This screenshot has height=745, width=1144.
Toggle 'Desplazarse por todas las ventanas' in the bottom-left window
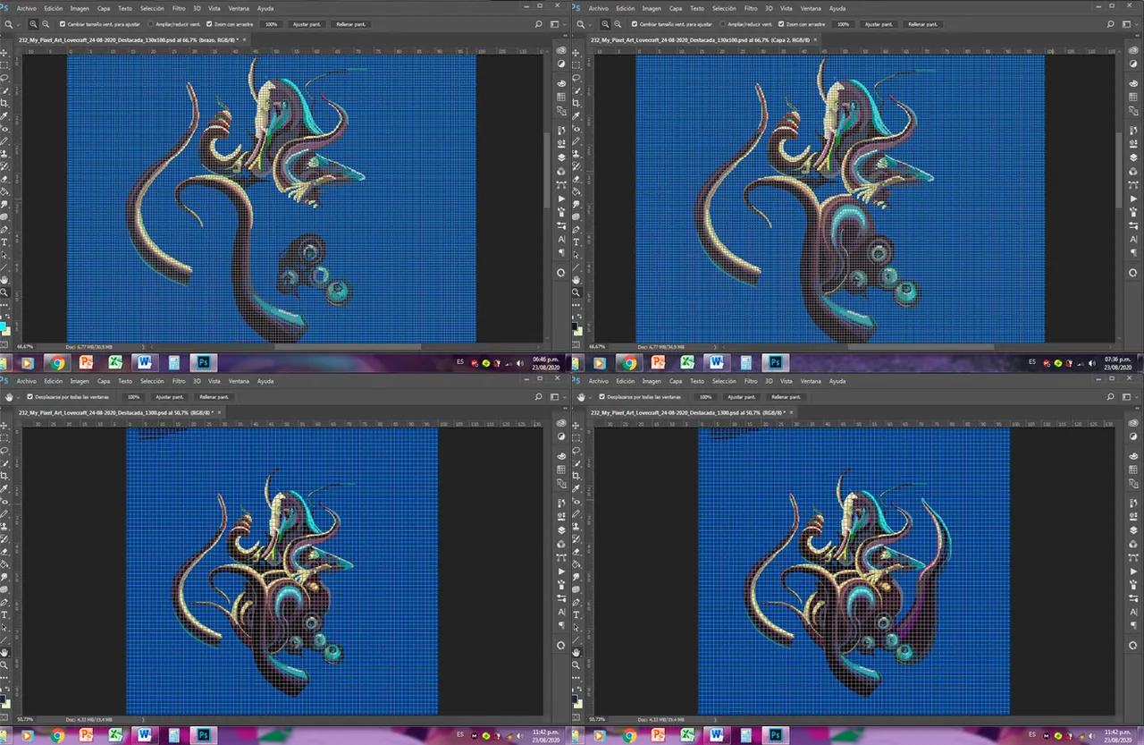coord(30,396)
